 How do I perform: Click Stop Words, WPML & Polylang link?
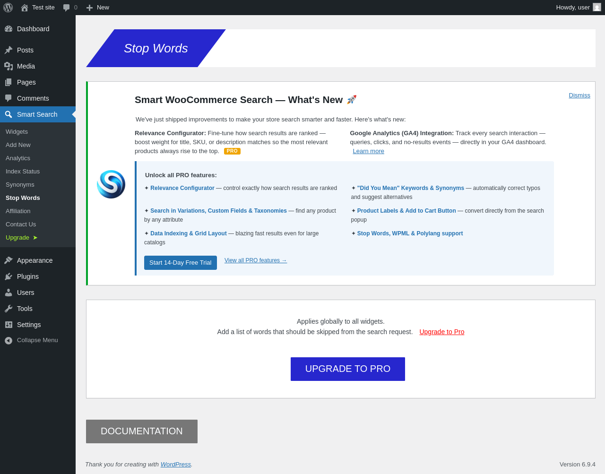tap(410, 233)
